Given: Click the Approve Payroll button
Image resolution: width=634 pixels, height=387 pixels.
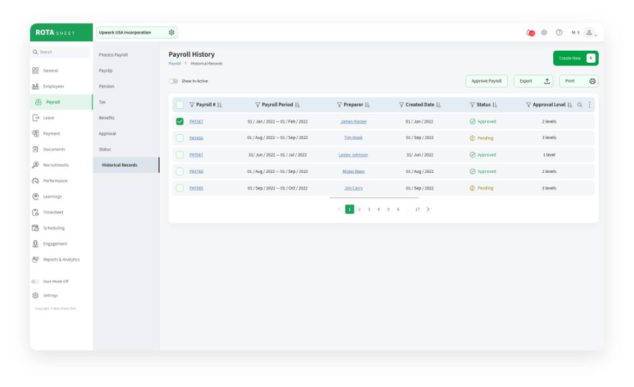Looking at the screenshot, I should pyautogui.click(x=486, y=81).
